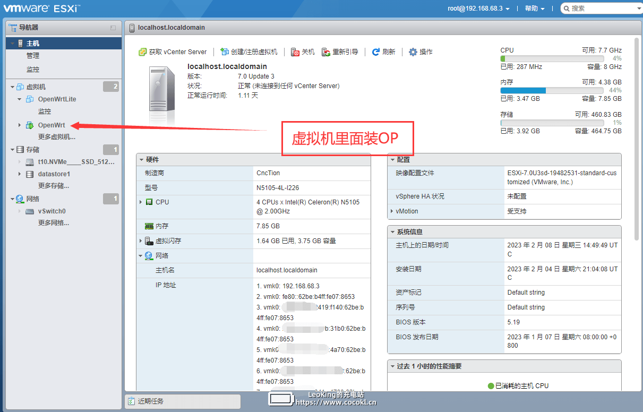Expand the vMotion row

tap(392, 211)
